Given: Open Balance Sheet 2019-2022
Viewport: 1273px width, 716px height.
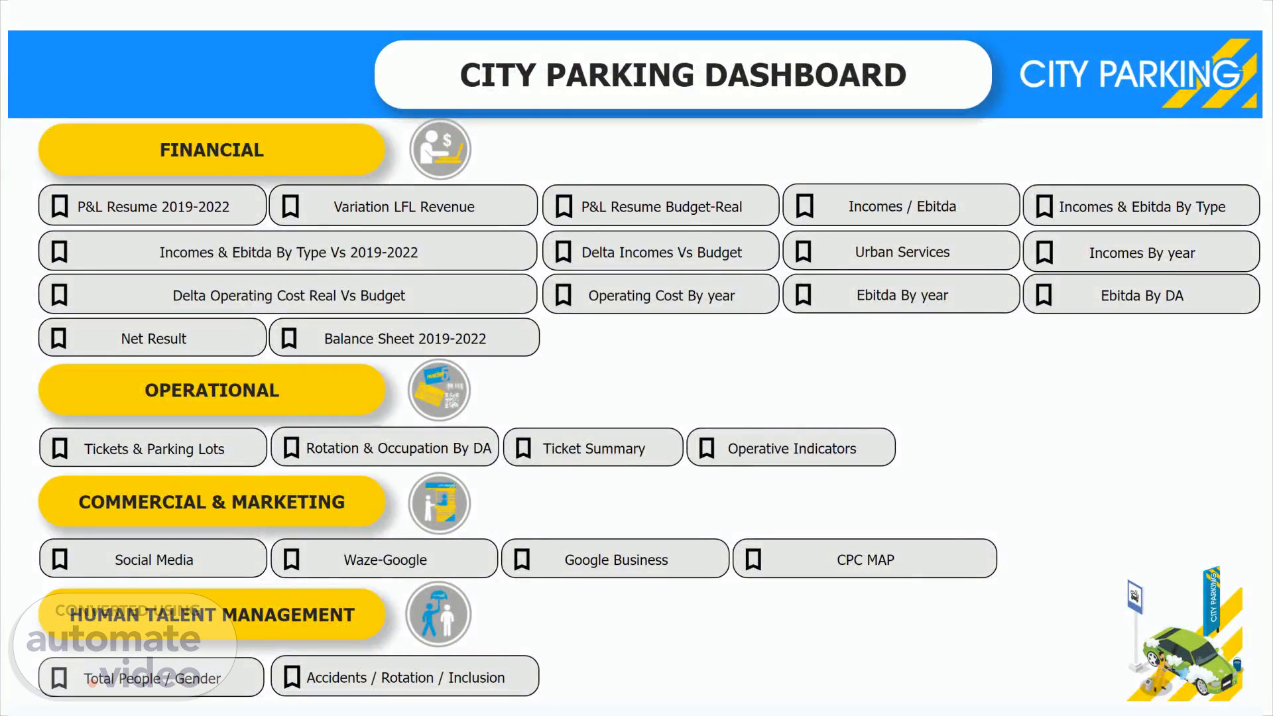Looking at the screenshot, I should [404, 338].
